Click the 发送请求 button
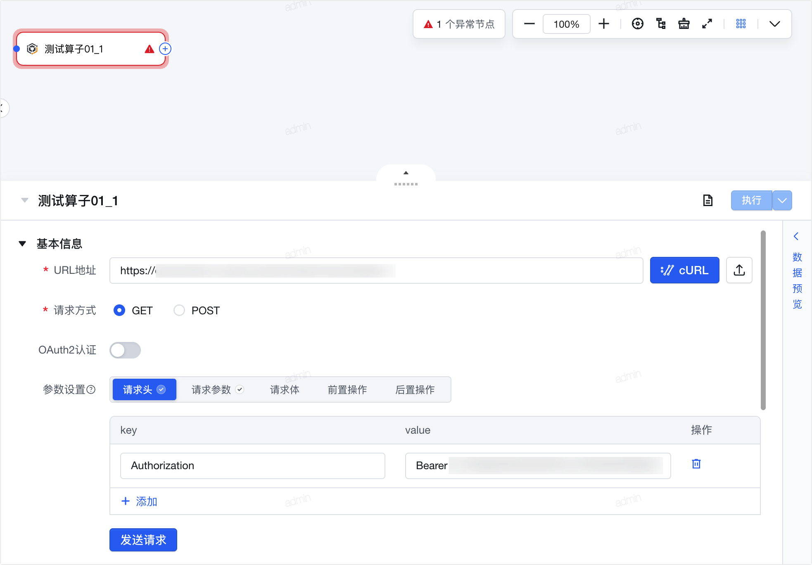This screenshot has height=565, width=812. click(x=143, y=540)
